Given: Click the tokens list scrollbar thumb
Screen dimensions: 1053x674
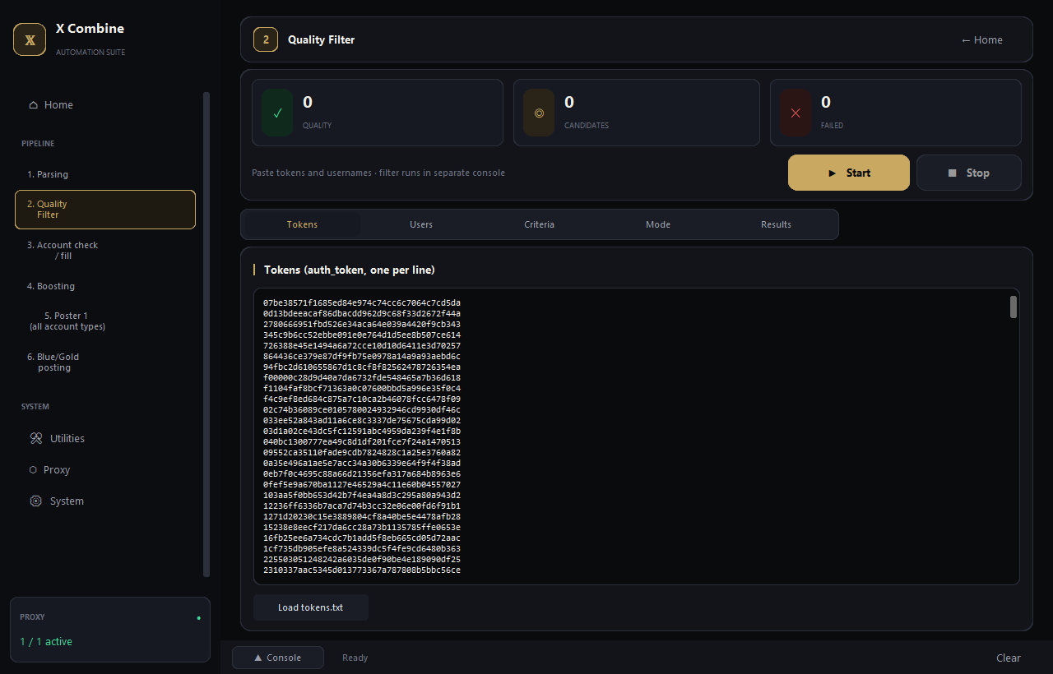Looking at the screenshot, I should tap(1014, 307).
